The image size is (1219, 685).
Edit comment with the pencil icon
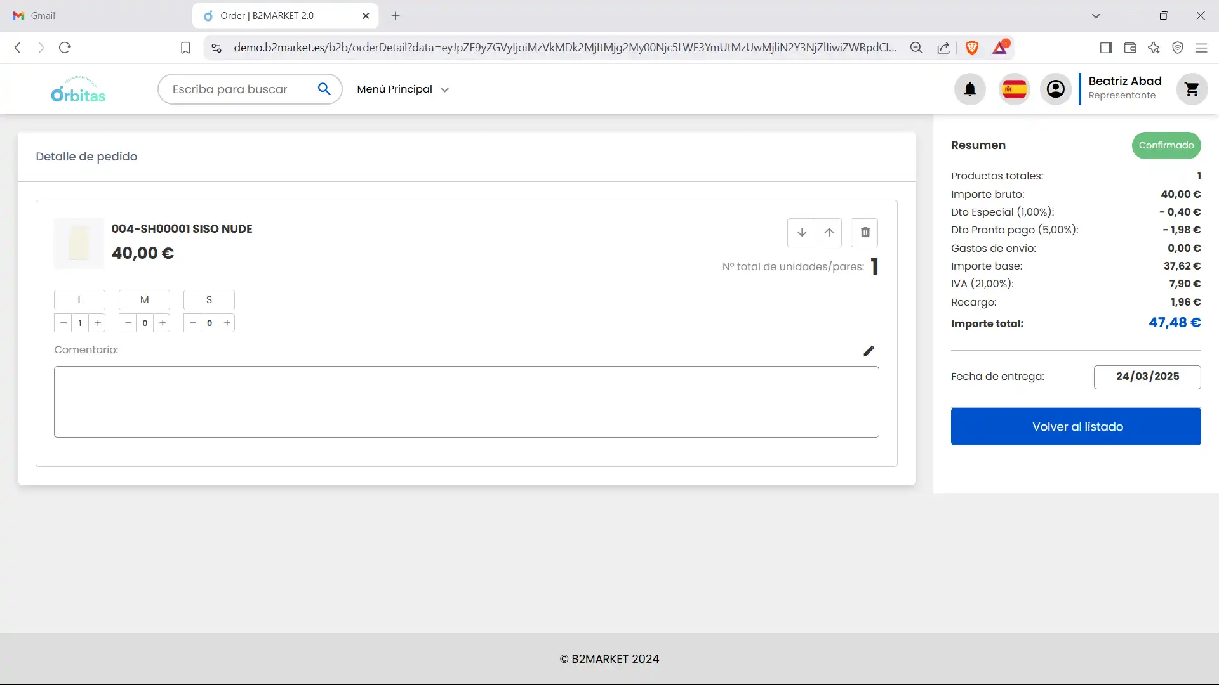[869, 351]
